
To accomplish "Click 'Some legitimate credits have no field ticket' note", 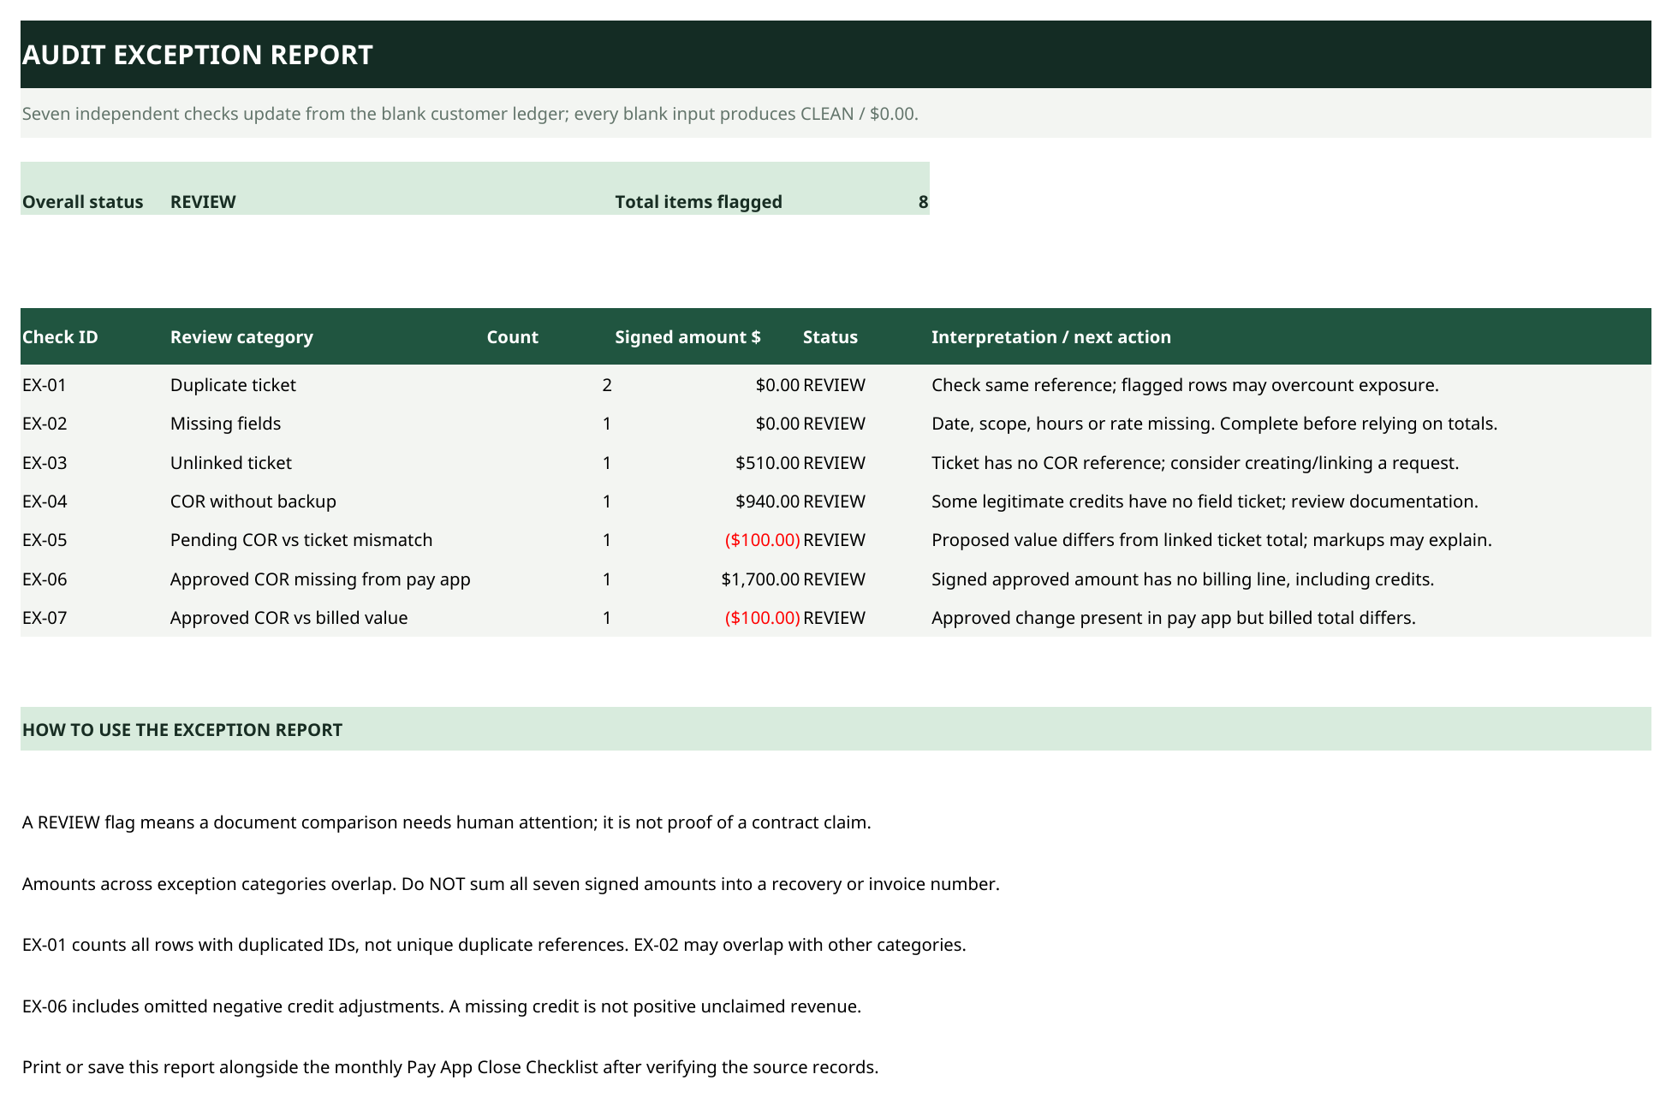I will point(1205,502).
